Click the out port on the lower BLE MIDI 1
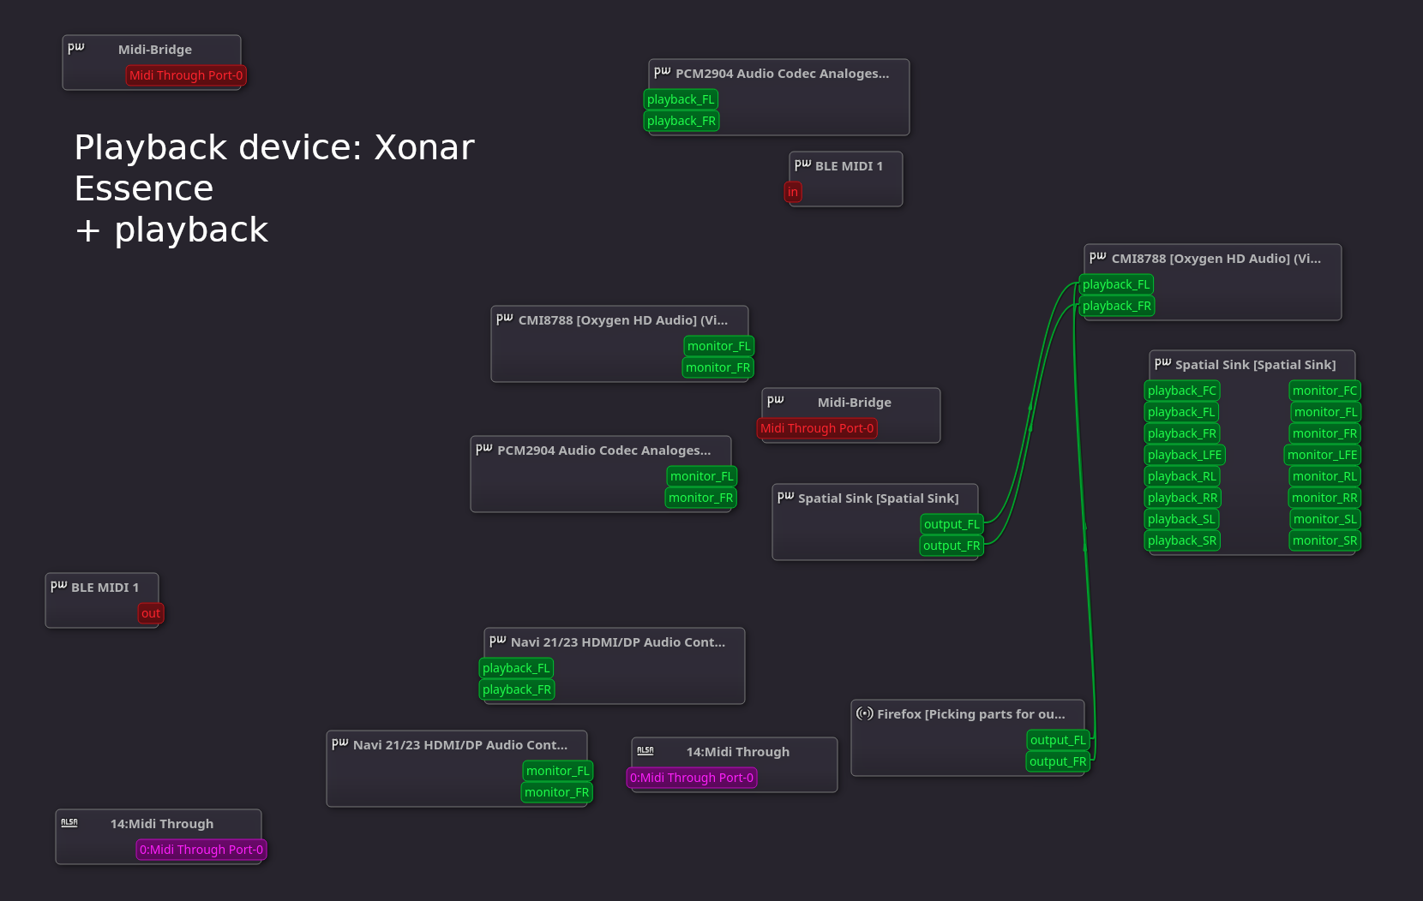Screen dimensions: 1423x901 tap(150, 613)
